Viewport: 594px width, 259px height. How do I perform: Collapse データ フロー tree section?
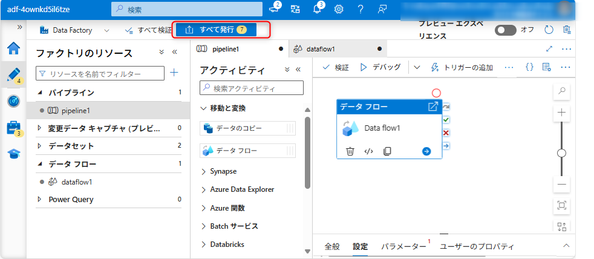click(x=39, y=164)
